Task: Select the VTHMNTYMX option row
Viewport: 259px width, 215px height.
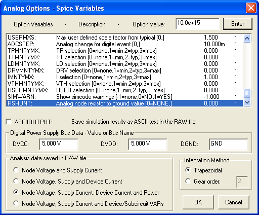Action: click(124, 84)
